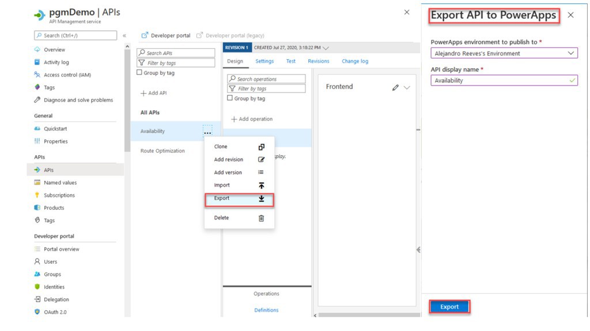Open Named values
The image size is (590, 331).
coord(60,182)
